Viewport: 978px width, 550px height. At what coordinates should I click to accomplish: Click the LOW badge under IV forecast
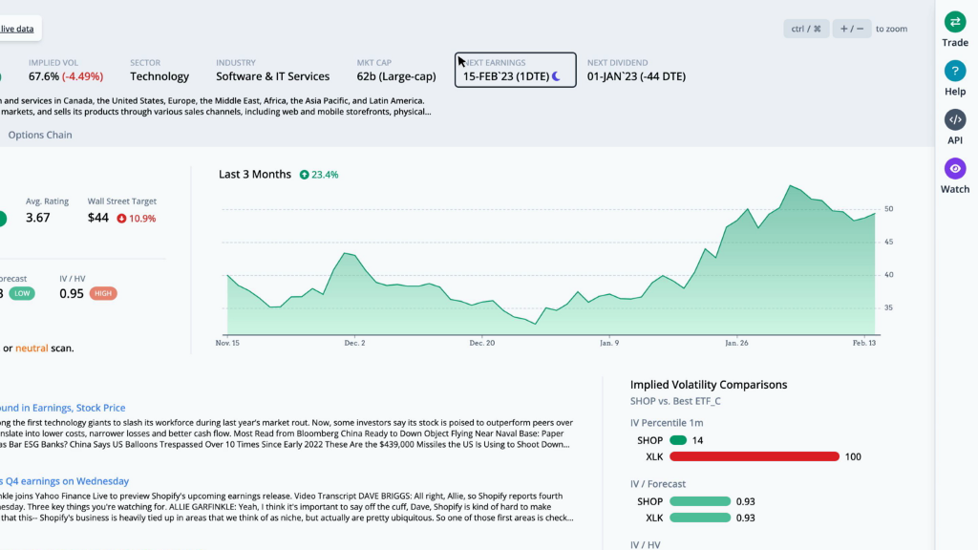tap(22, 293)
